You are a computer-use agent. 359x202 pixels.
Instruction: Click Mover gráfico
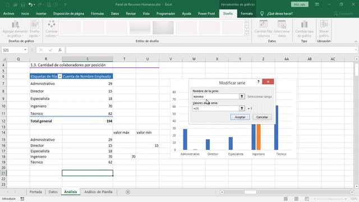click(x=324, y=29)
